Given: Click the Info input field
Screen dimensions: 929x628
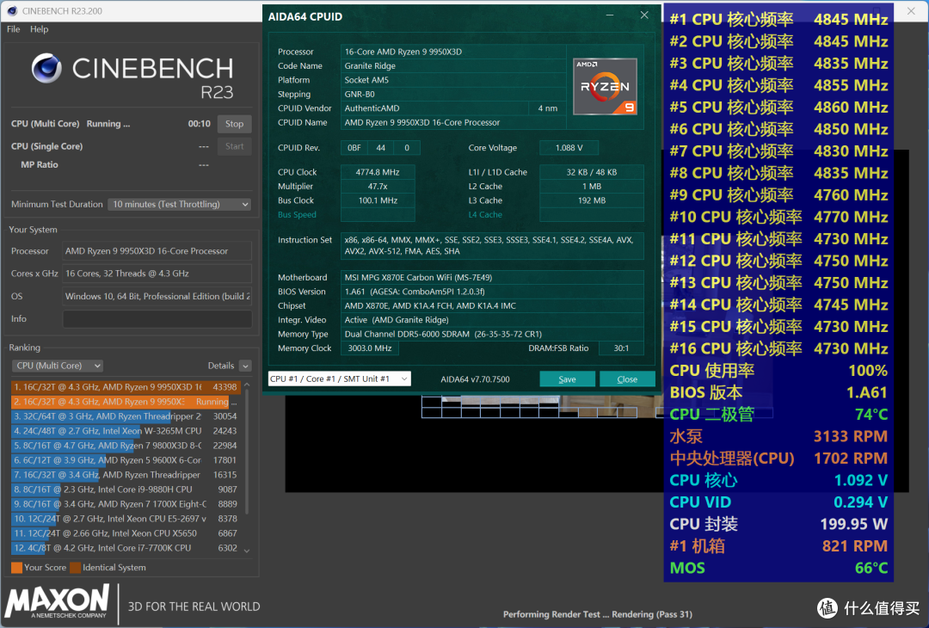Looking at the screenshot, I should point(157,319).
